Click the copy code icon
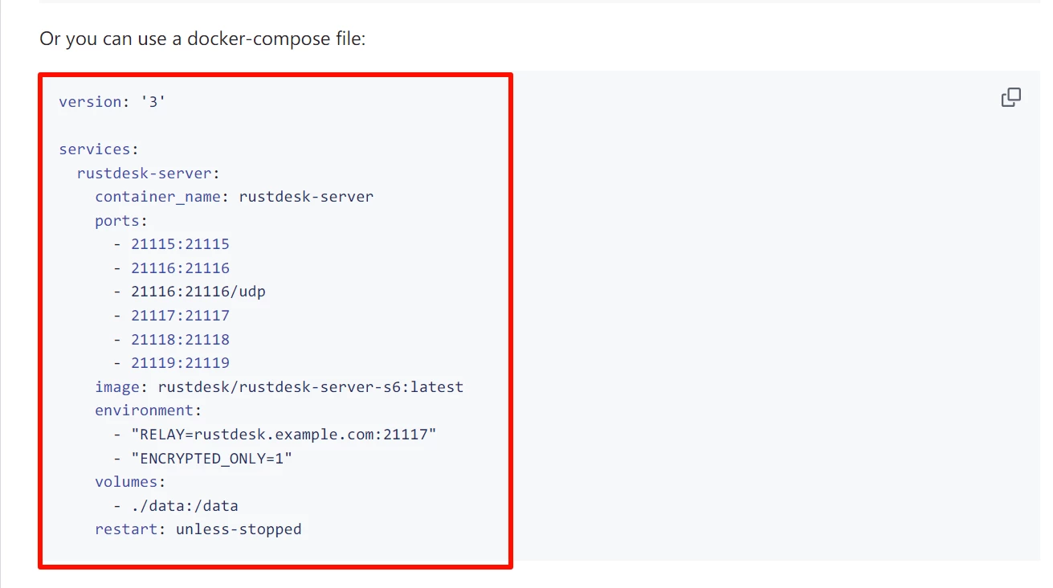 pyautogui.click(x=1010, y=98)
